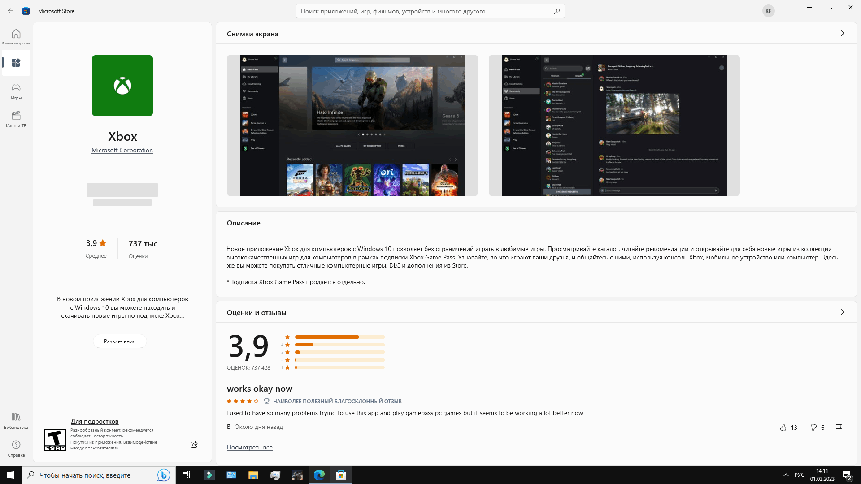Click the 5-star rating bar
Screen dimensions: 861x484
pos(340,337)
